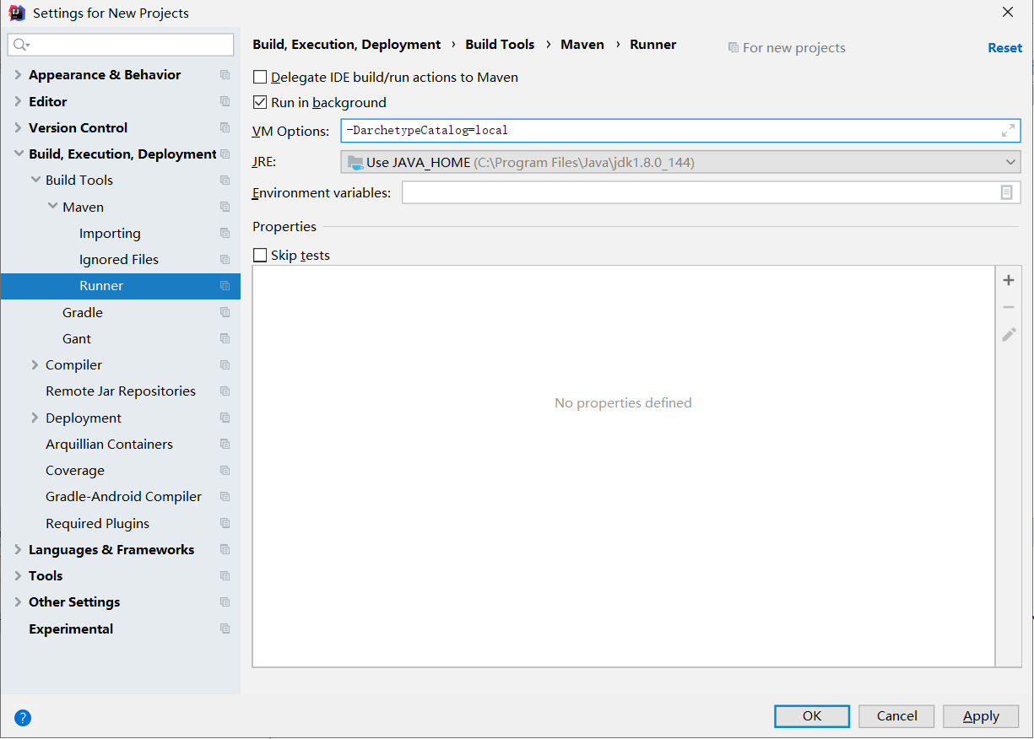Enable Delegate IDE build/run actions to Maven
Image resolution: width=1034 pixels, height=739 pixels.
click(x=259, y=77)
